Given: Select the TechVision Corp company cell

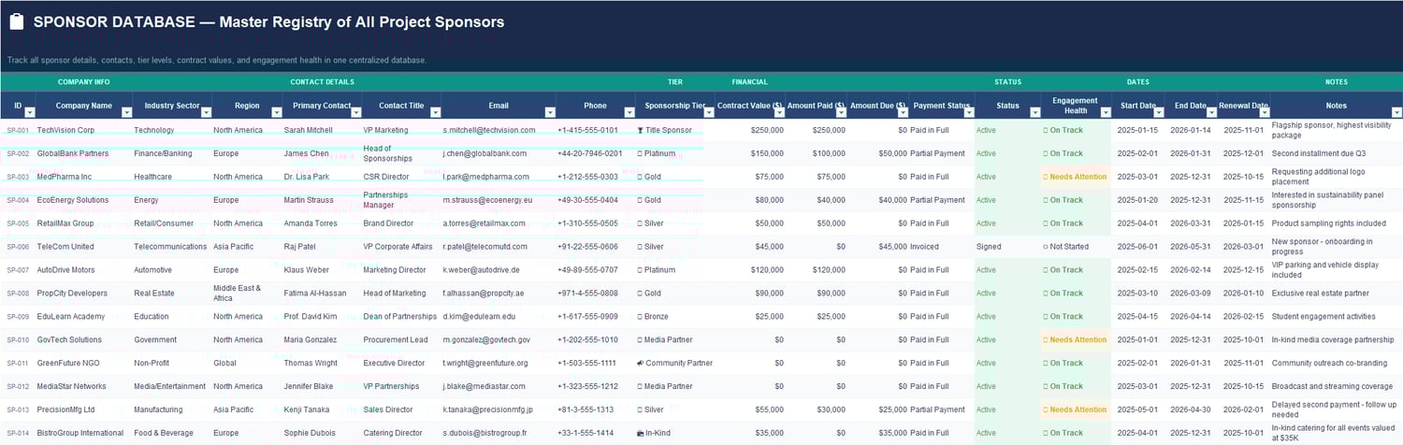Looking at the screenshot, I should click(x=84, y=130).
